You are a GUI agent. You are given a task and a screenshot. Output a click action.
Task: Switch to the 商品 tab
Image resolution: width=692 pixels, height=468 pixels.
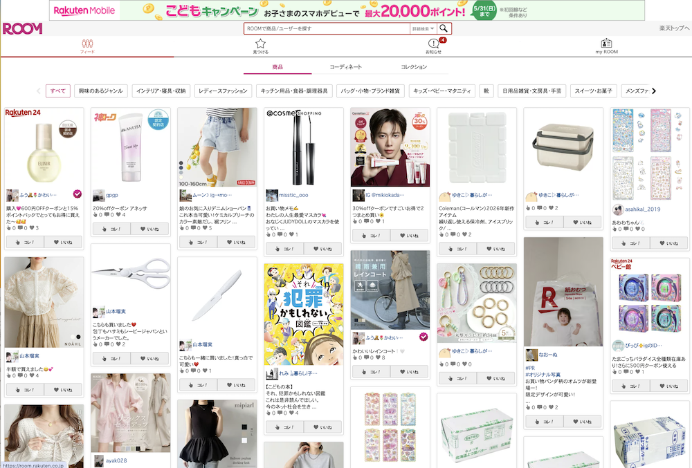[x=277, y=67]
